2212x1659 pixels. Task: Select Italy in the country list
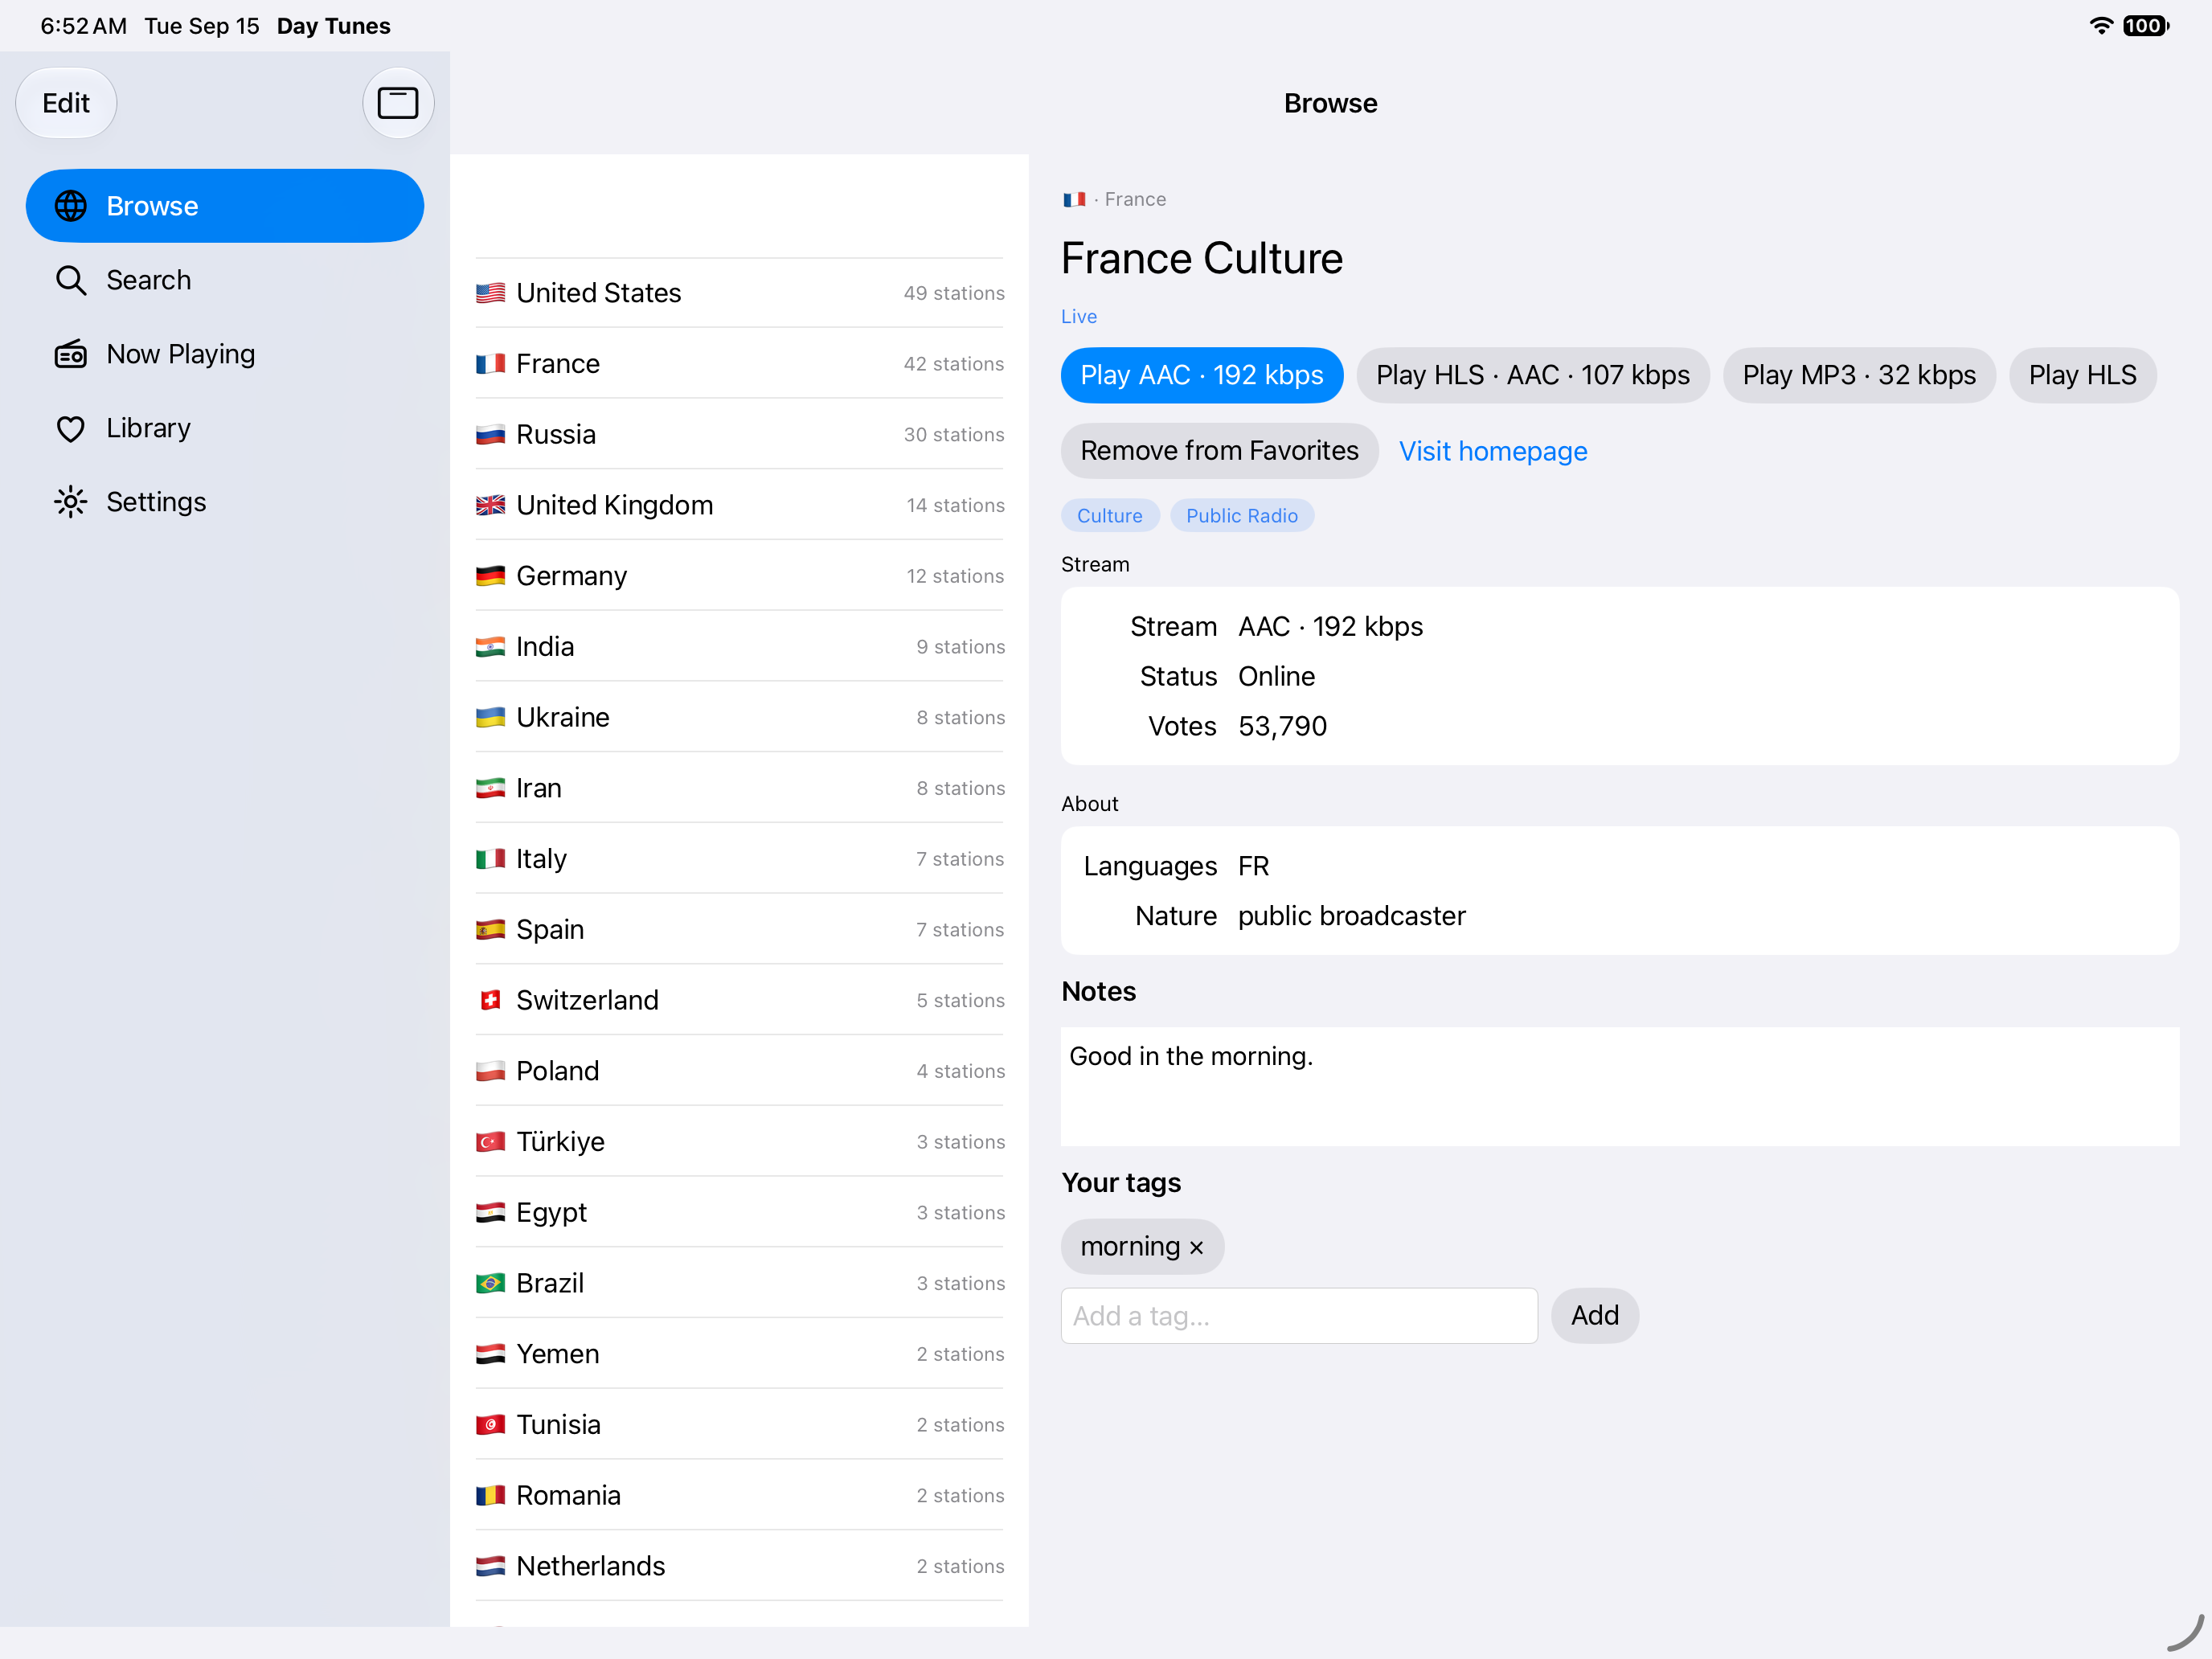[x=740, y=859]
